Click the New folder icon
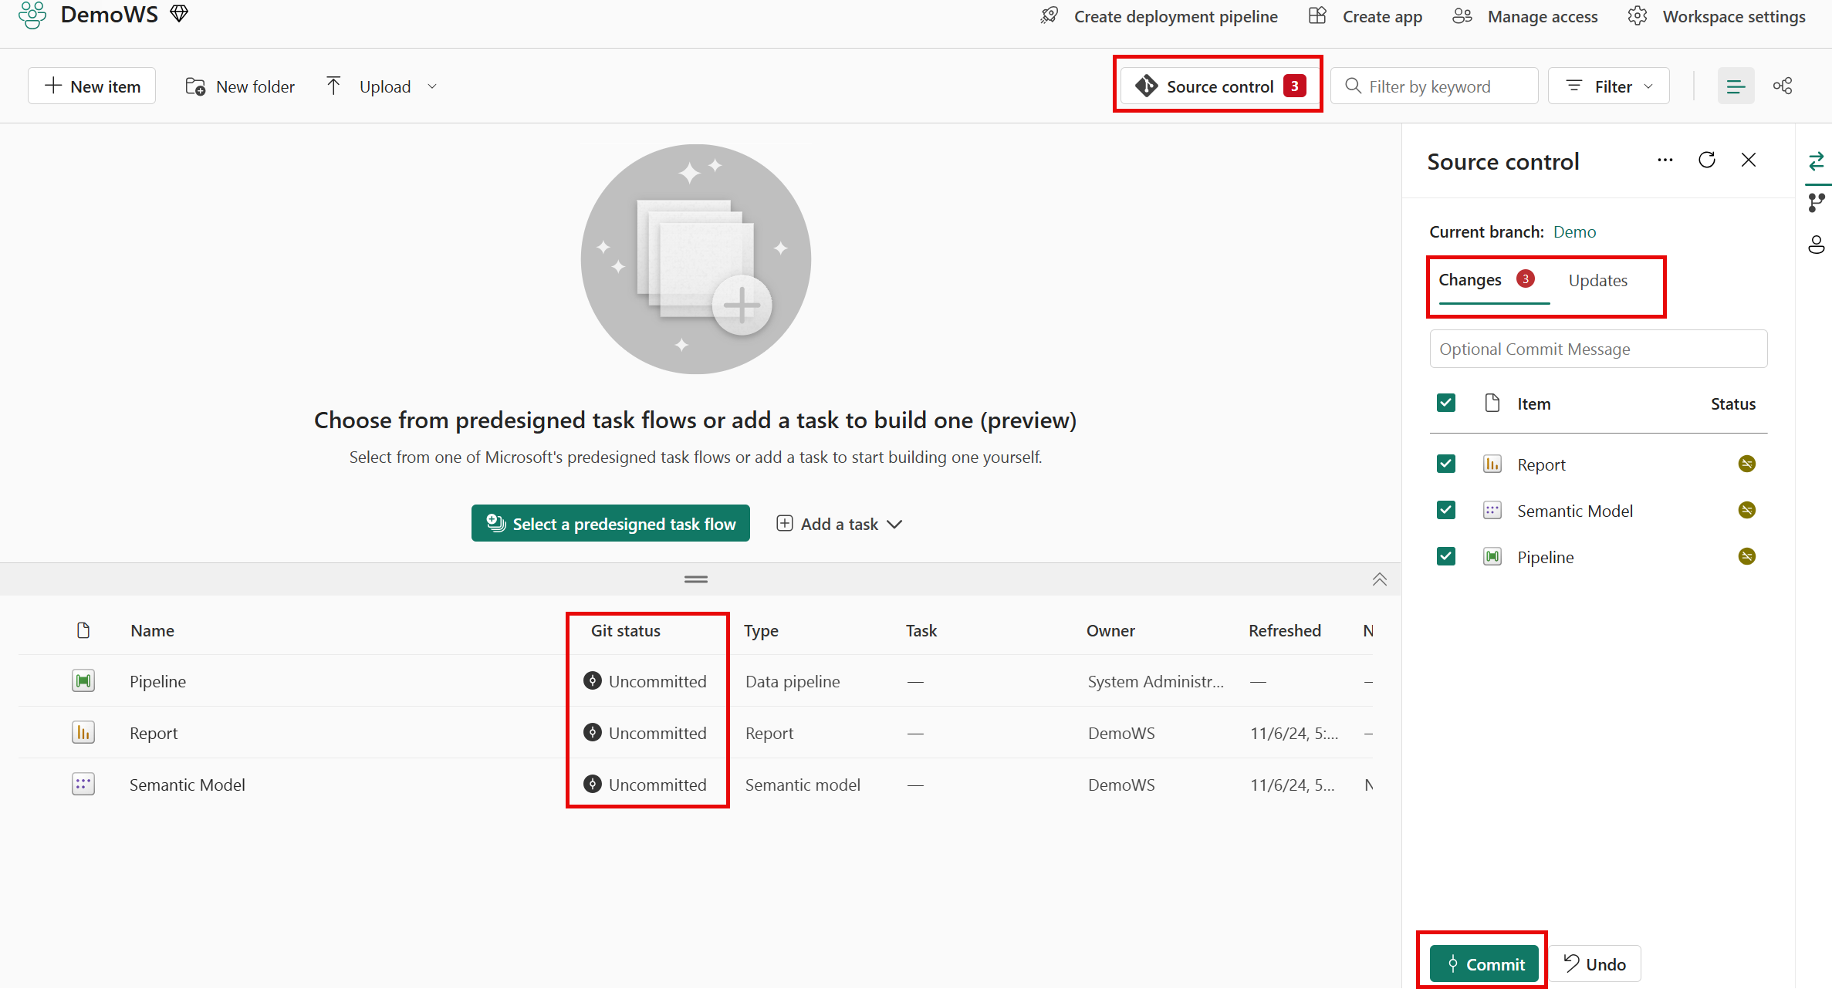The height and width of the screenshot is (989, 1832). (194, 86)
